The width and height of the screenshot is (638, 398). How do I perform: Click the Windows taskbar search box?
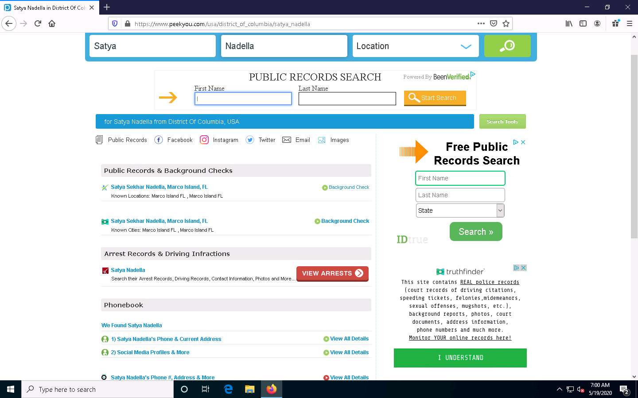tap(97, 389)
